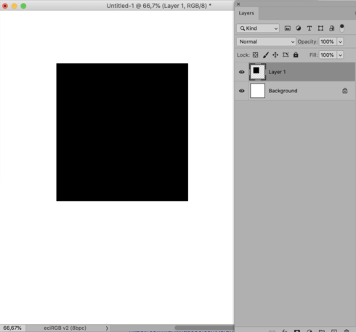Filter layers by pixel layer icon

pyautogui.click(x=287, y=28)
